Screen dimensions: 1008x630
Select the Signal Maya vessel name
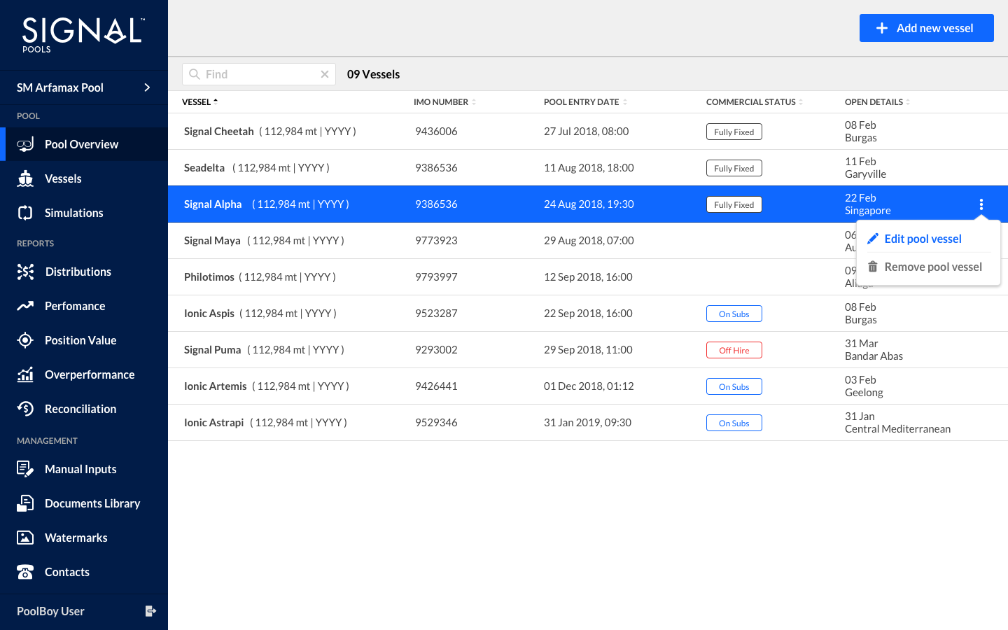(212, 241)
